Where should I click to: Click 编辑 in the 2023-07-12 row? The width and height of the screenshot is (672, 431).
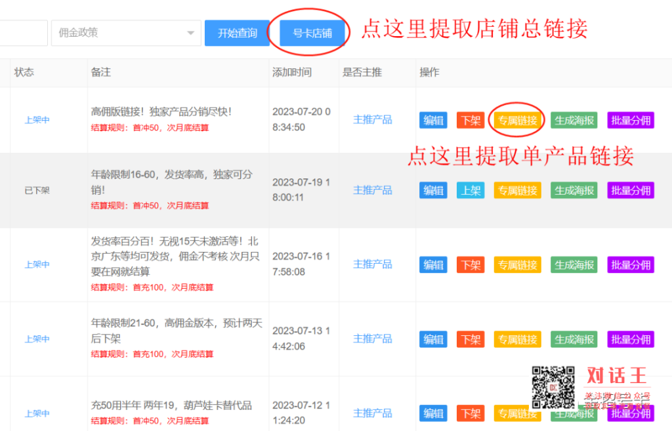coord(433,413)
